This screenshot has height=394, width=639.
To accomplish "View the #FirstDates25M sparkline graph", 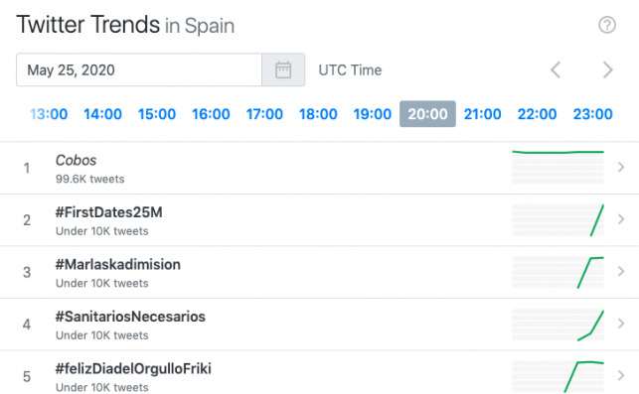I will pyautogui.click(x=558, y=219).
